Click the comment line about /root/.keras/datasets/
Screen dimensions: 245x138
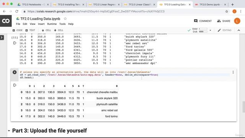85,72
